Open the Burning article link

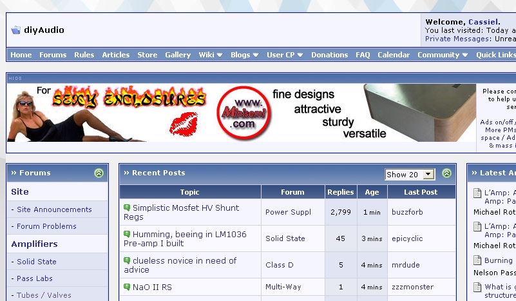pos(498,260)
